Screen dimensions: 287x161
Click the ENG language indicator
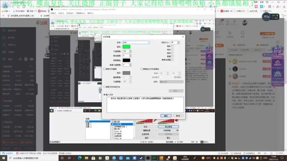point(265,158)
